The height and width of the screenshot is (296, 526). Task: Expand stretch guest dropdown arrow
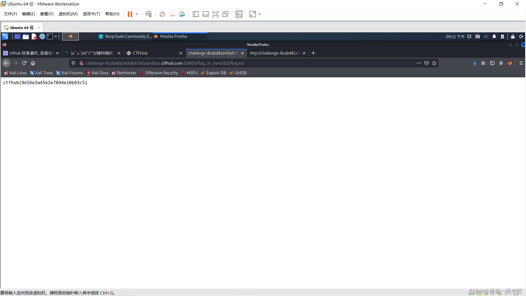pos(259,14)
